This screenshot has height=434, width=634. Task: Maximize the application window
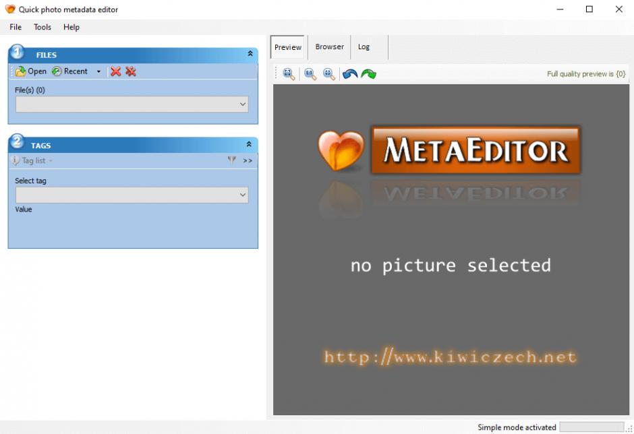(x=589, y=9)
